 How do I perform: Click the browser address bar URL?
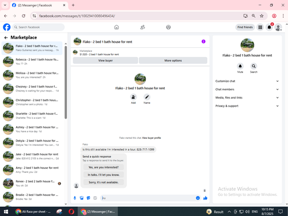coord(77,16)
